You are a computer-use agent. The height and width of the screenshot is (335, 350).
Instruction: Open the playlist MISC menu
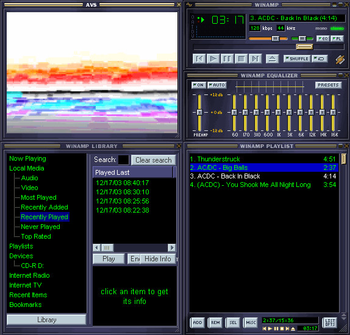(251, 322)
